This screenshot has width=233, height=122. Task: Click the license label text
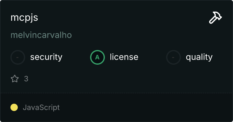[124, 57]
